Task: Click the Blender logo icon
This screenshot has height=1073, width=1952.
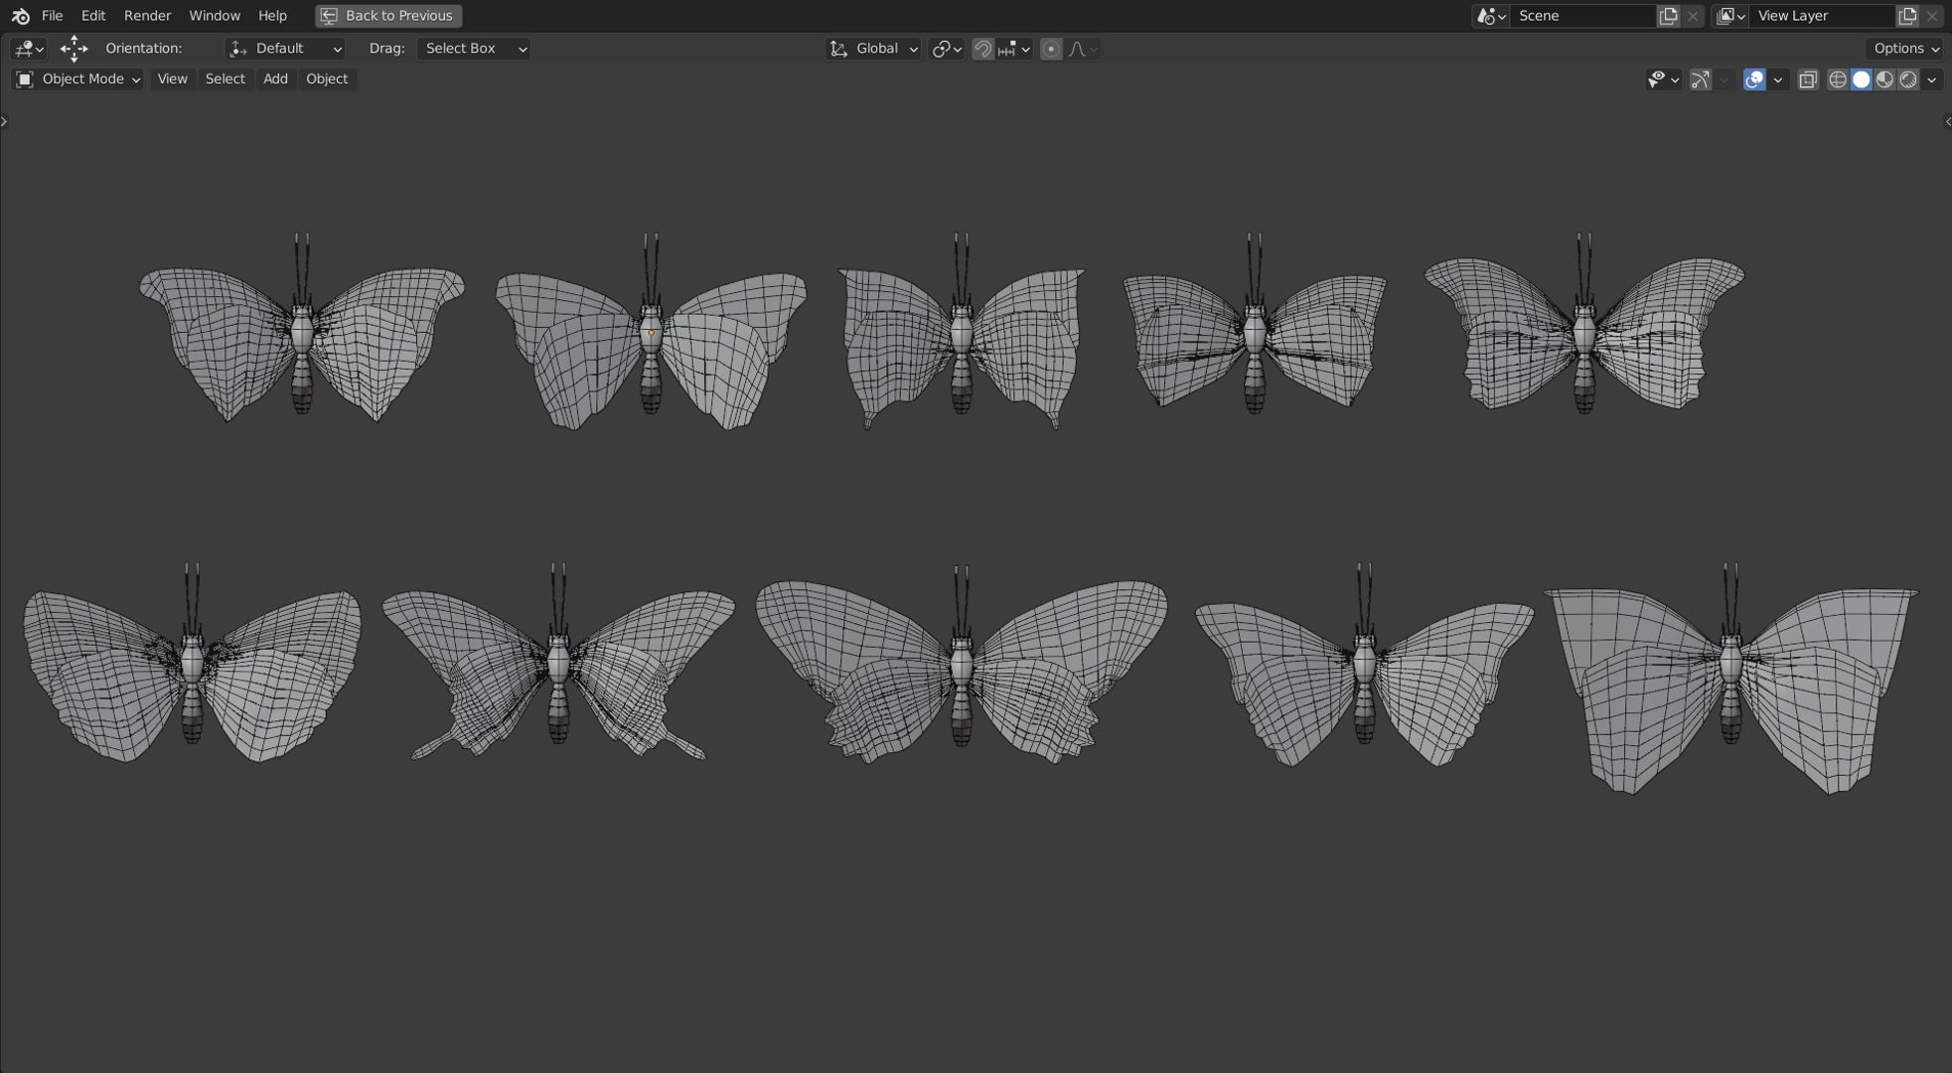Action: 20,16
